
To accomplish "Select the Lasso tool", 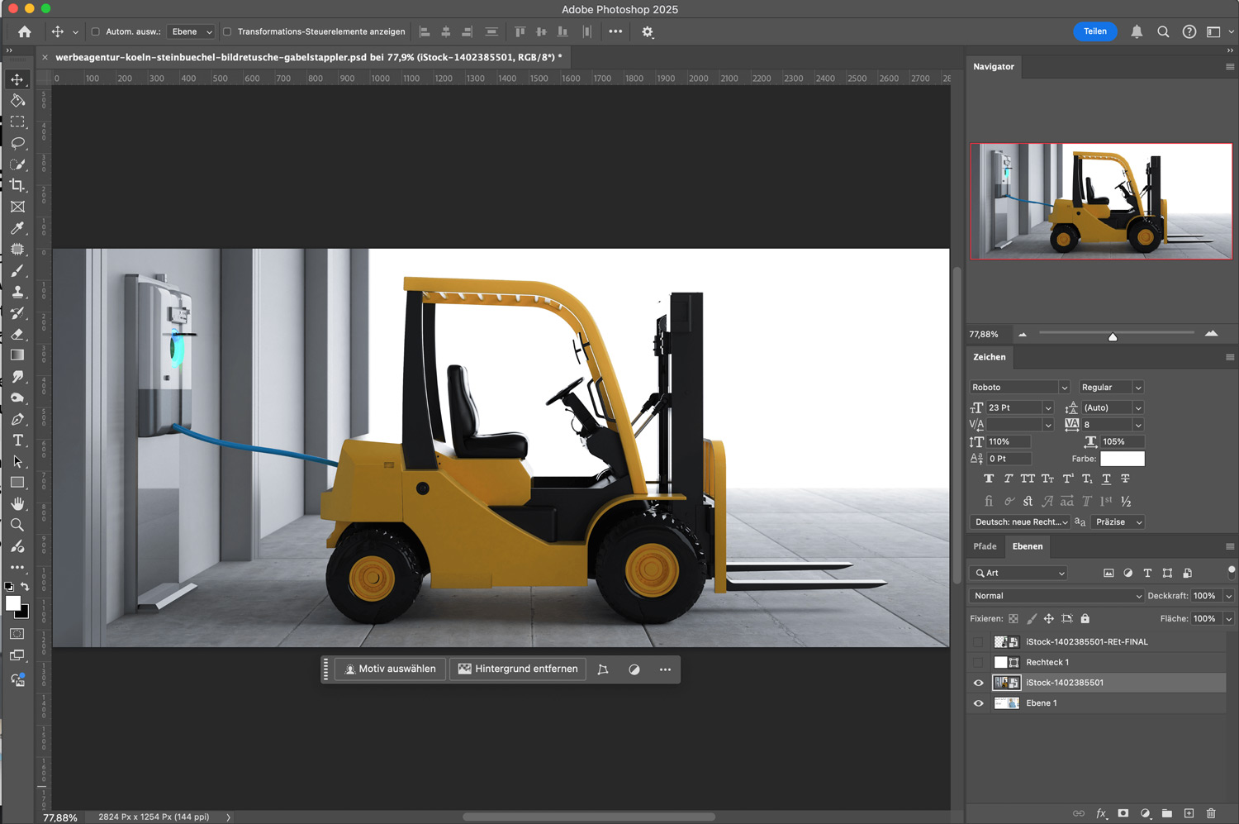I will pos(17,143).
